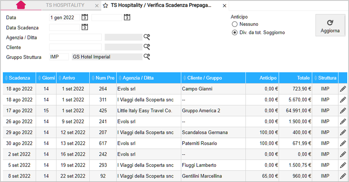The width and height of the screenshot is (349, 182).
Task: Favorite this page with the star icon
Action: click(106, 6)
